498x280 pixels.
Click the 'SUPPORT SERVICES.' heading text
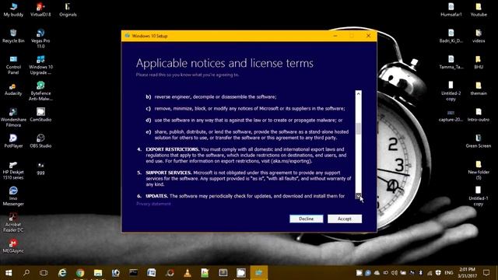(x=169, y=173)
